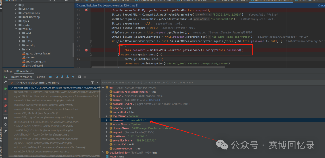Expand the META-INF folder
325x158 pixels.
coord(16,9)
